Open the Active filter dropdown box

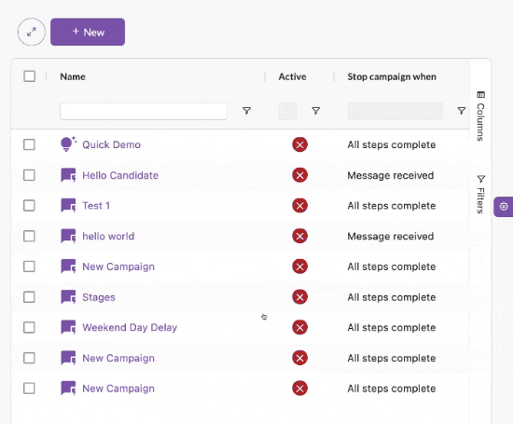[288, 111]
